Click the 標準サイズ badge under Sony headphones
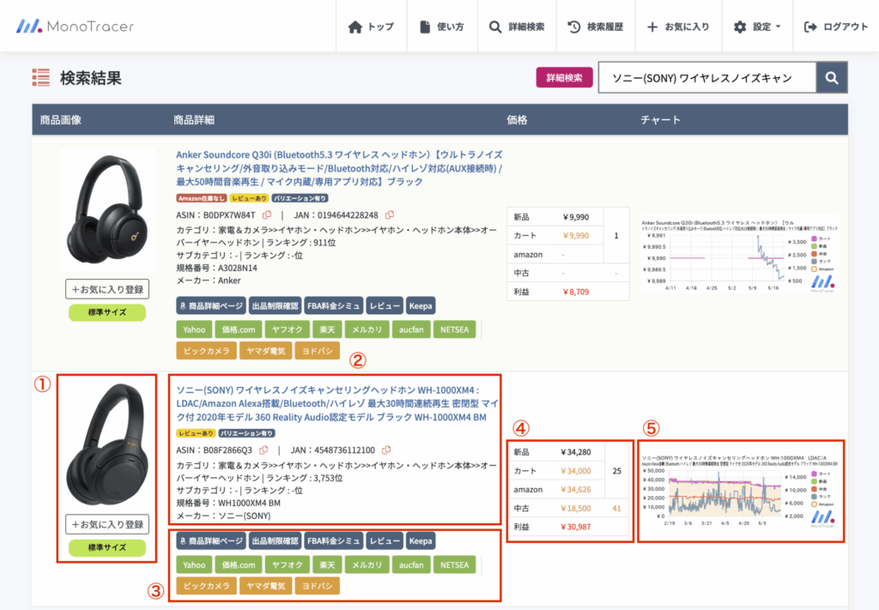This screenshot has width=879, height=610. 107,547
